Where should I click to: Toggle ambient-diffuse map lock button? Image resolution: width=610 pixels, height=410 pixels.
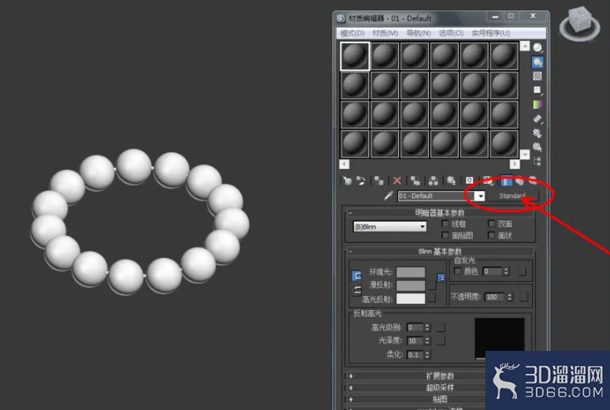click(441, 277)
